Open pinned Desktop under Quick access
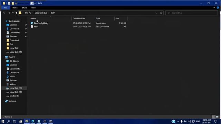 (13, 25)
